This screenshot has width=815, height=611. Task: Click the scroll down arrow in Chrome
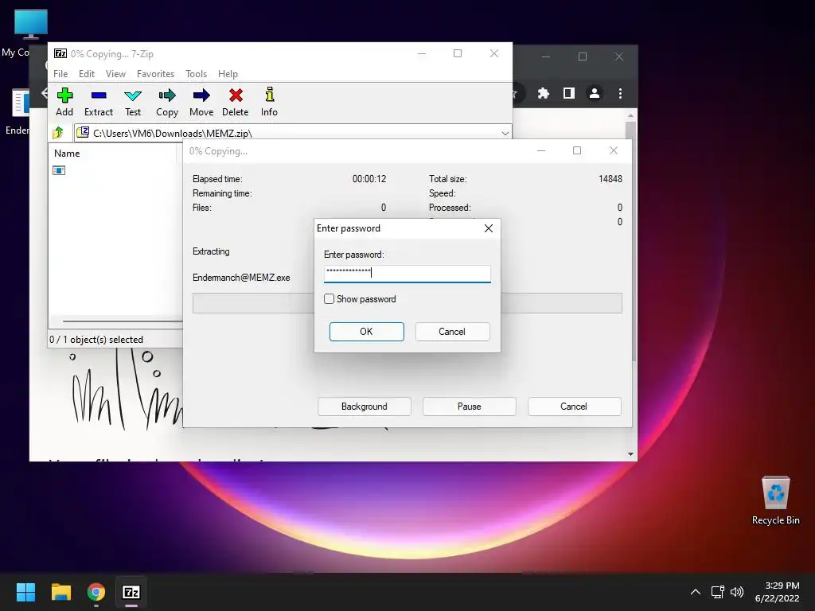click(630, 454)
